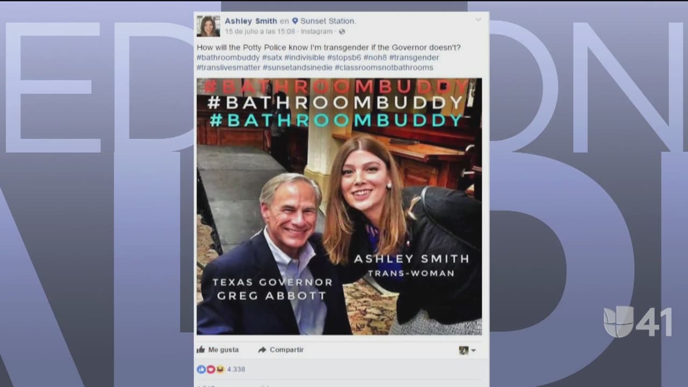Open the Instagram source link
Viewport: 688px width, 387px height.
tap(318, 32)
